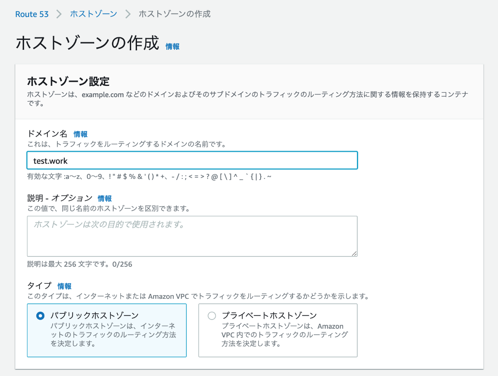The width and height of the screenshot is (498, 376).
Task: Open 情報 link next to タイプ
Action: [64, 286]
